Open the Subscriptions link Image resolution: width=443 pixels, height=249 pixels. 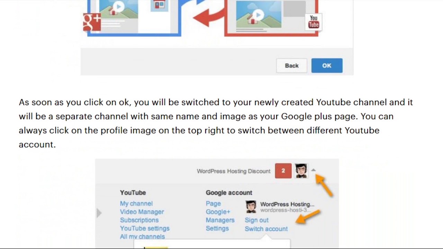pos(139,220)
